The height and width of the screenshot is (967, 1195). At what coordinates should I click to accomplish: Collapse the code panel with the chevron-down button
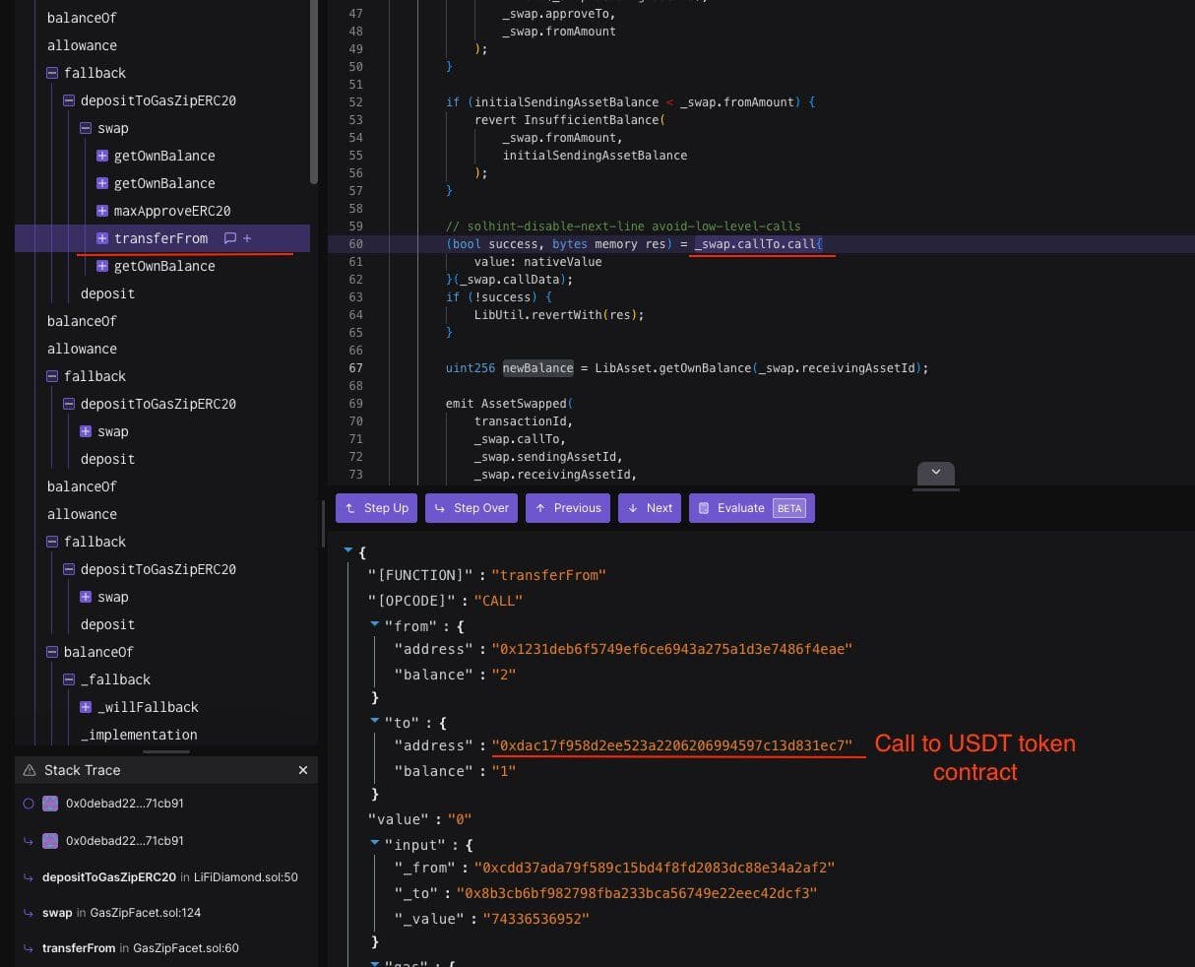click(x=935, y=473)
